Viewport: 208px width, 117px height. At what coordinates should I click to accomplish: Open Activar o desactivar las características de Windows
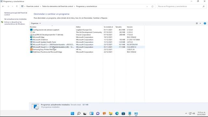(x=14, y=23)
